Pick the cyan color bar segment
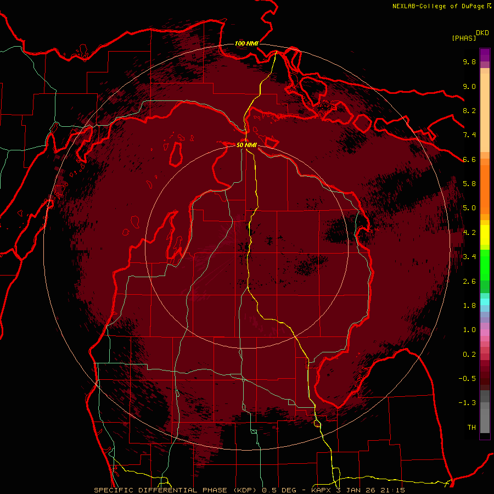The image size is (494, 494). (485, 302)
